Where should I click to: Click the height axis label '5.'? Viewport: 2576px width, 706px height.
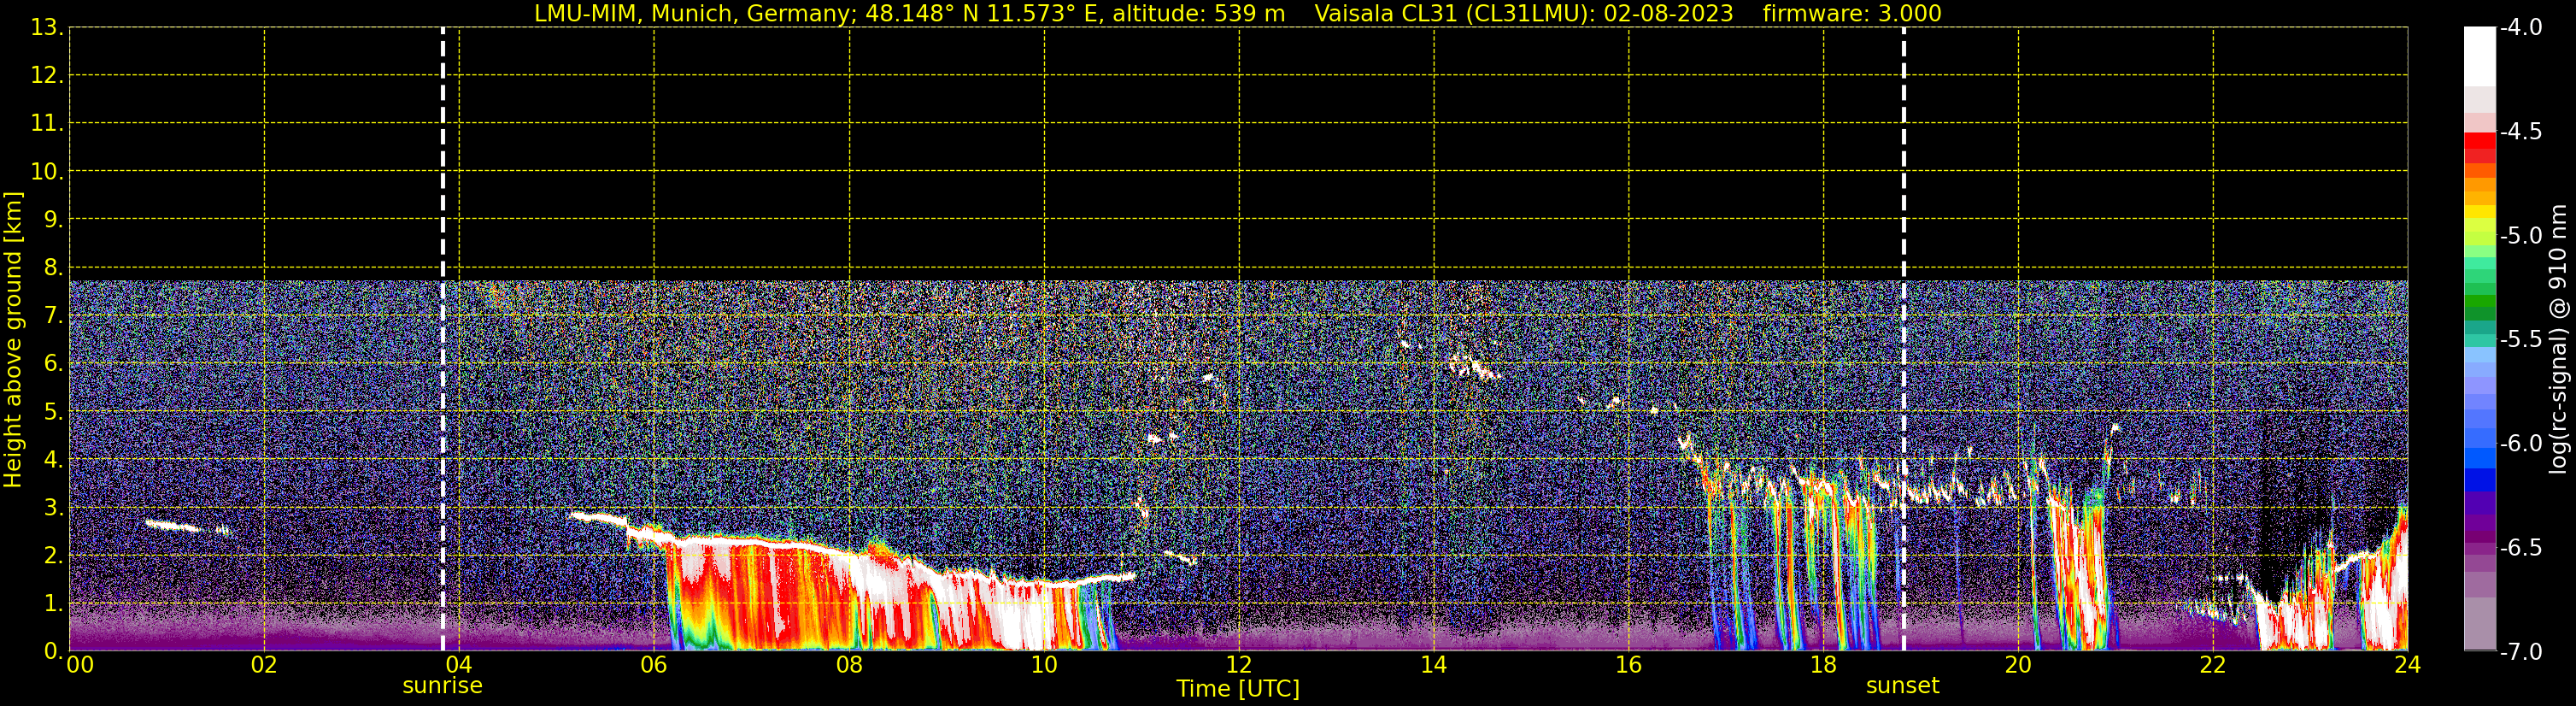52,411
